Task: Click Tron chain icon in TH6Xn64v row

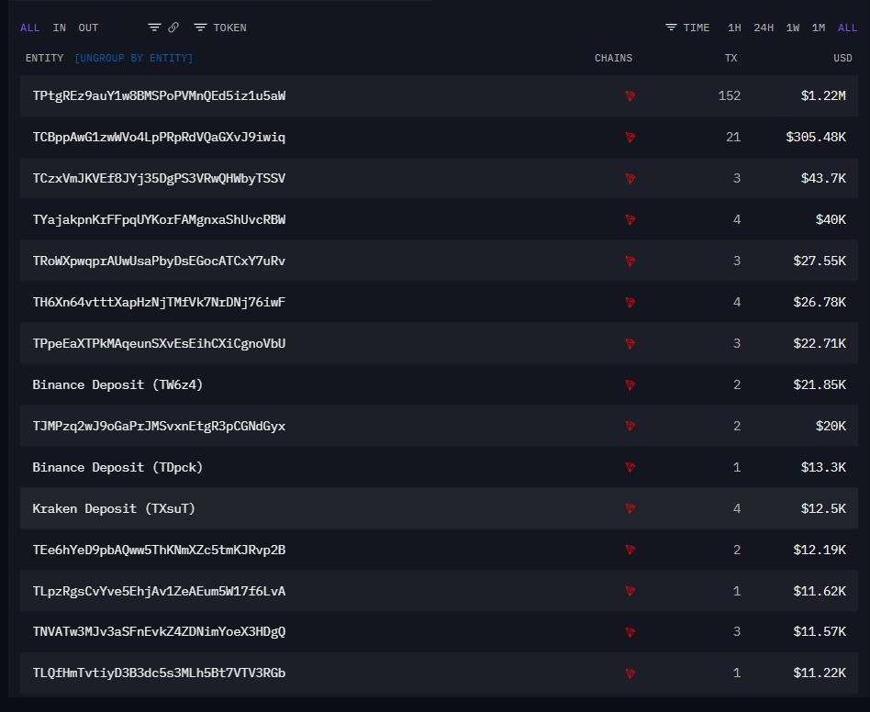Action: [x=630, y=302]
